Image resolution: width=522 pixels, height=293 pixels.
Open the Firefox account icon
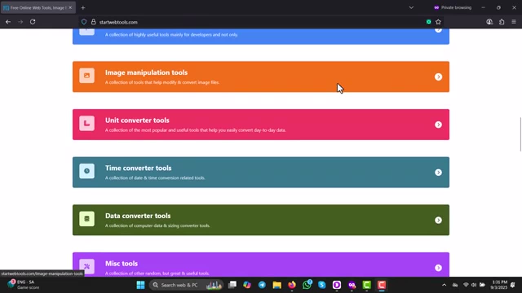click(x=489, y=22)
